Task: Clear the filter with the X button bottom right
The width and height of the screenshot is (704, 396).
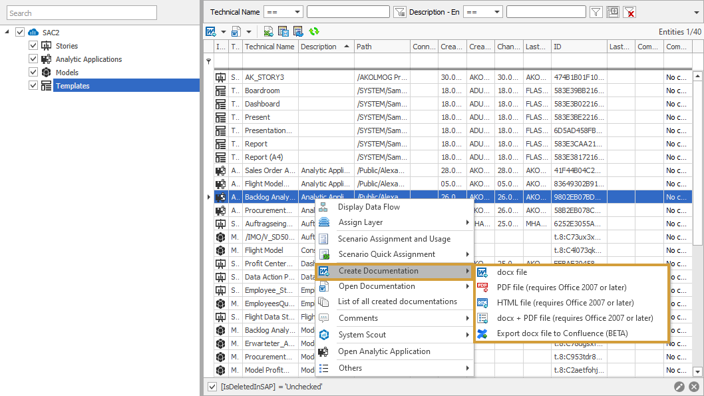Action: click(x=694, y=386)
